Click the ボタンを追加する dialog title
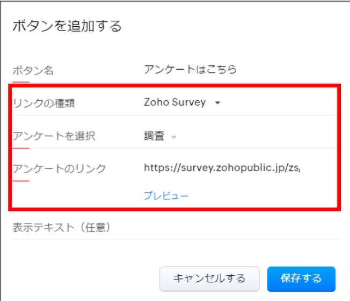Viewport: 350px width, 301px height. 67,26
